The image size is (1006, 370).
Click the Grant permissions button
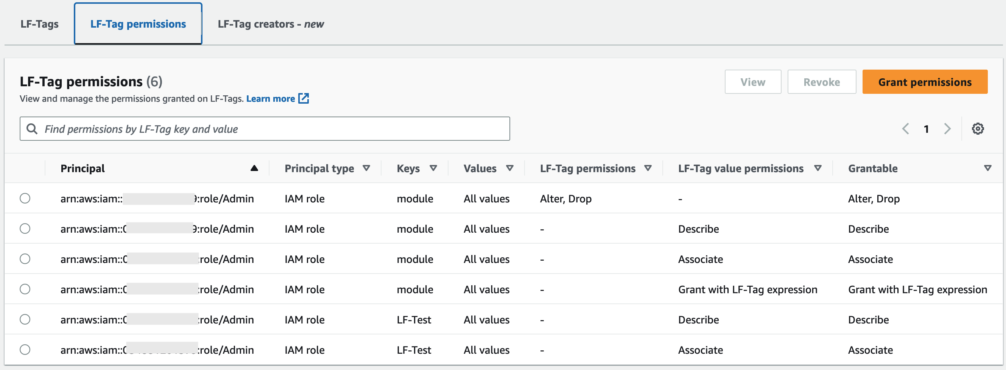tap(925, 82)
